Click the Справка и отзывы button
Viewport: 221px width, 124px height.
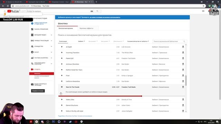coord(38,91)
